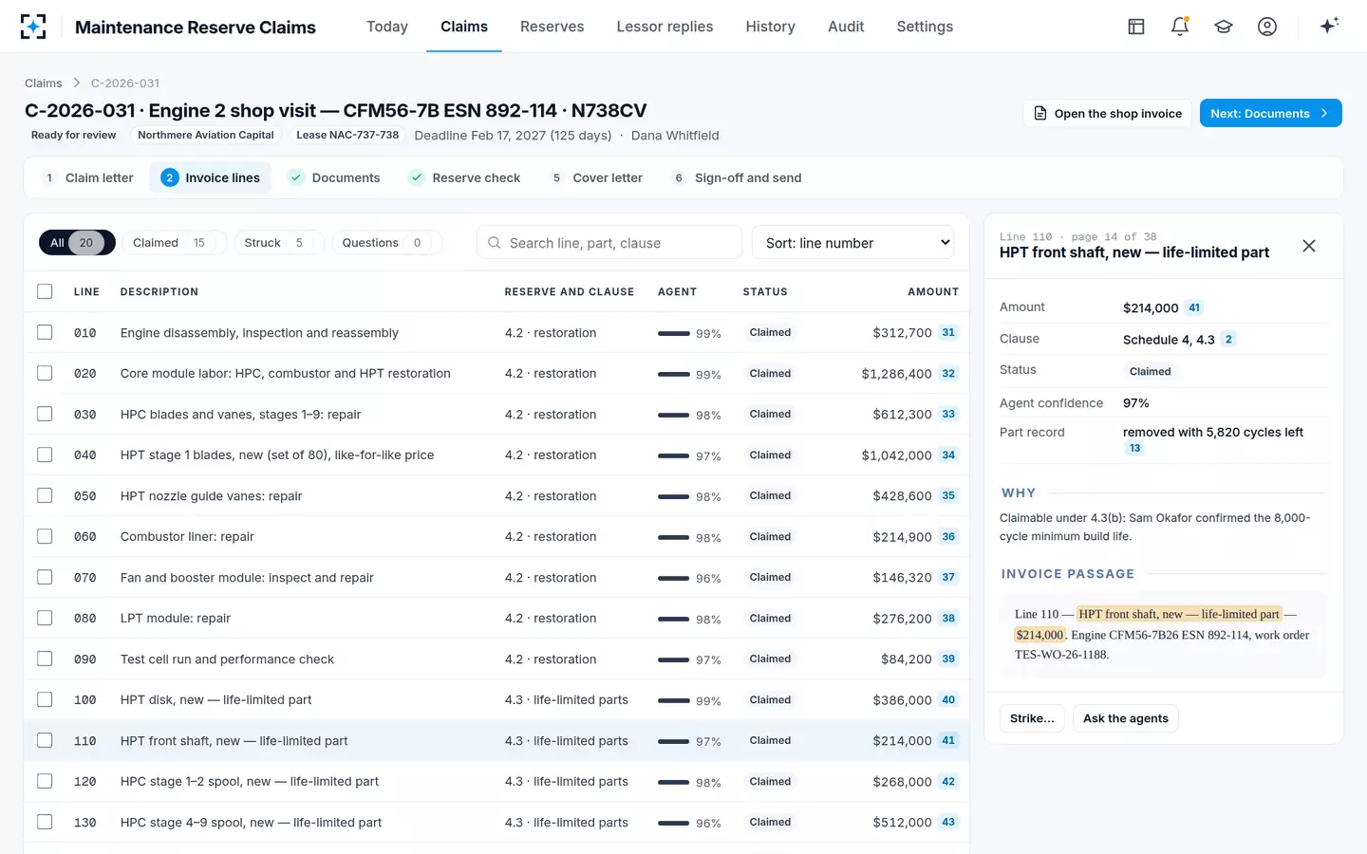Ask the agents about this line
Screen dimensions: 1367x854
(x=1126, y=718)
